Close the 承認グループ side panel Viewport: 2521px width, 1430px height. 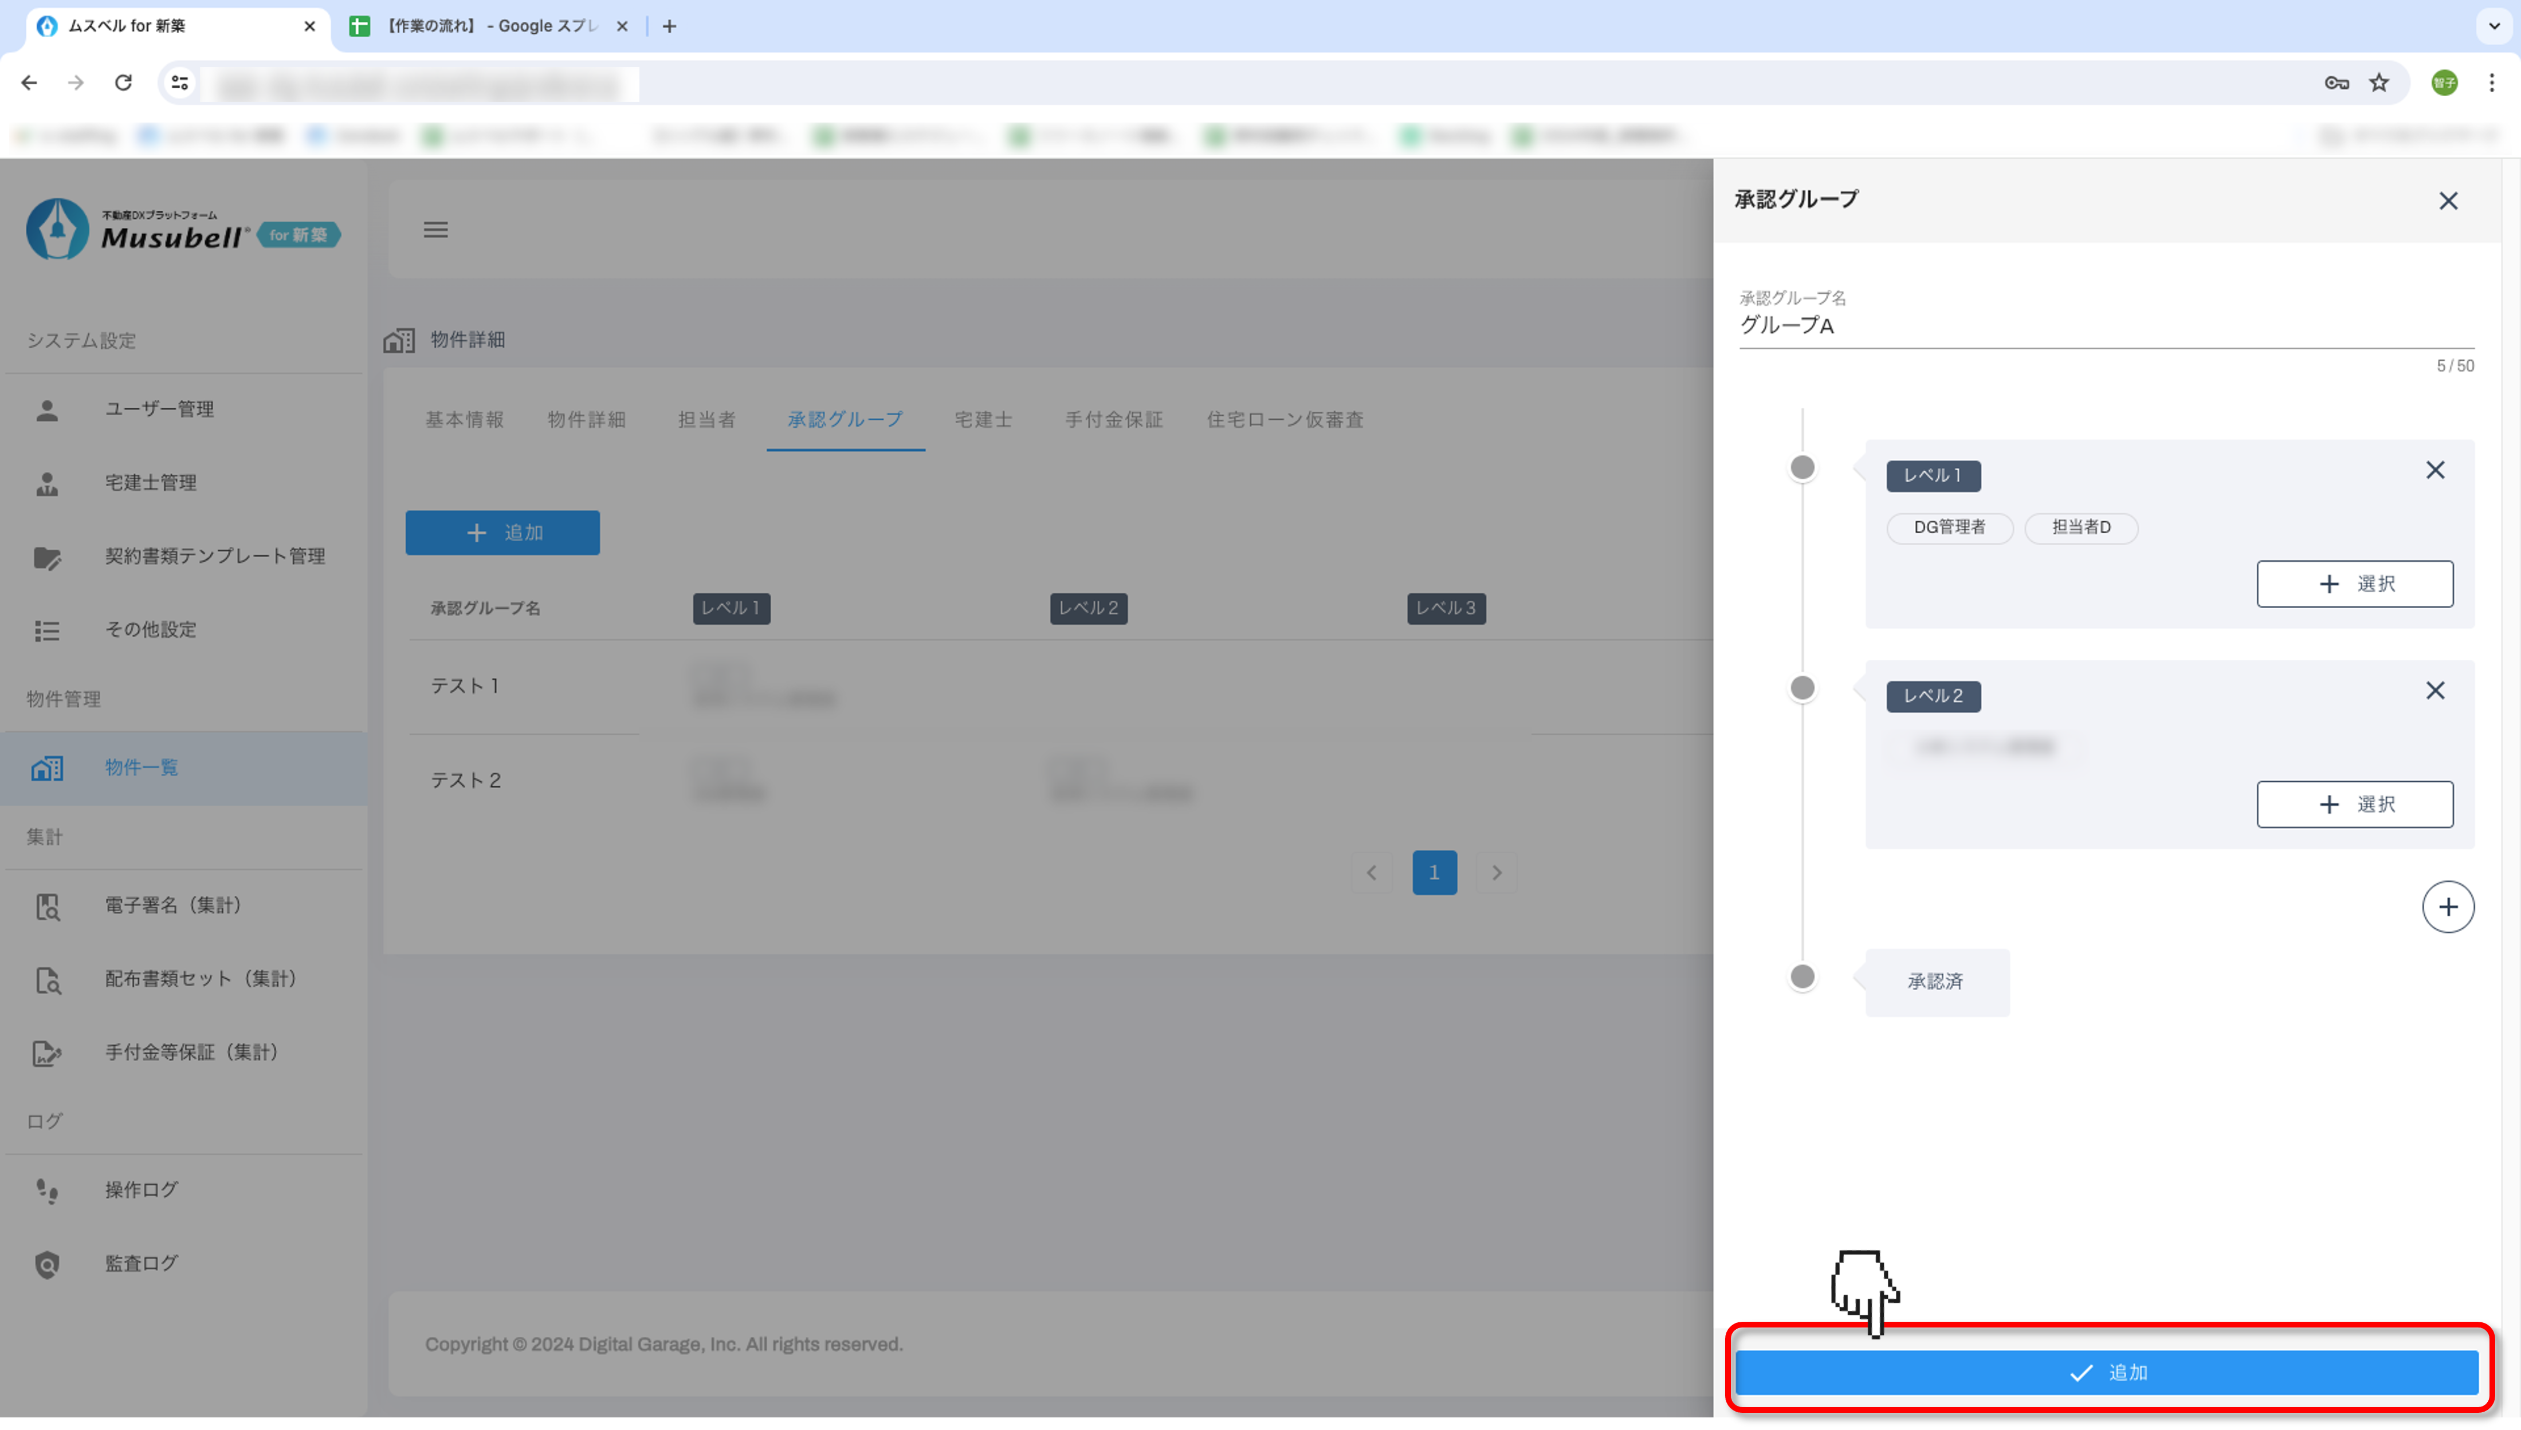tap(2447, 202)
